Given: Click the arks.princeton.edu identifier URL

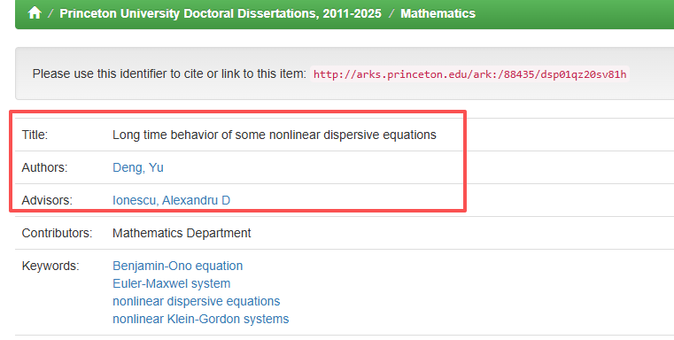Looking at the screenshot, I should (469, 73).
